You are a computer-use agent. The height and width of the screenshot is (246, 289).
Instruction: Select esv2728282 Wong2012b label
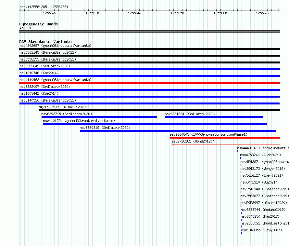[x=193, y=141]
